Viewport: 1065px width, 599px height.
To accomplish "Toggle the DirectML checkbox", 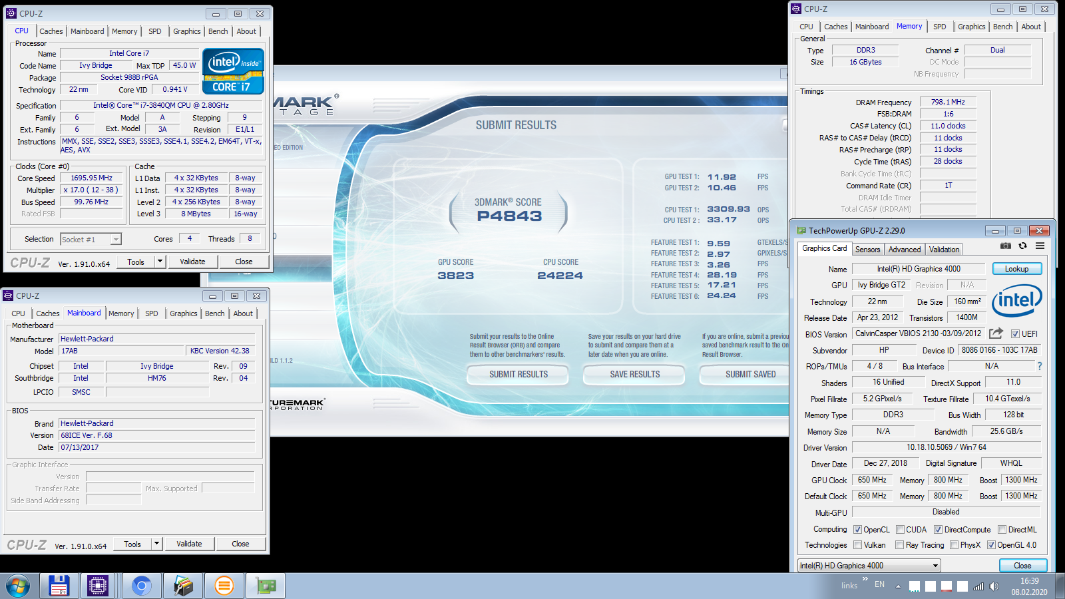I will tap(1002, 530).
